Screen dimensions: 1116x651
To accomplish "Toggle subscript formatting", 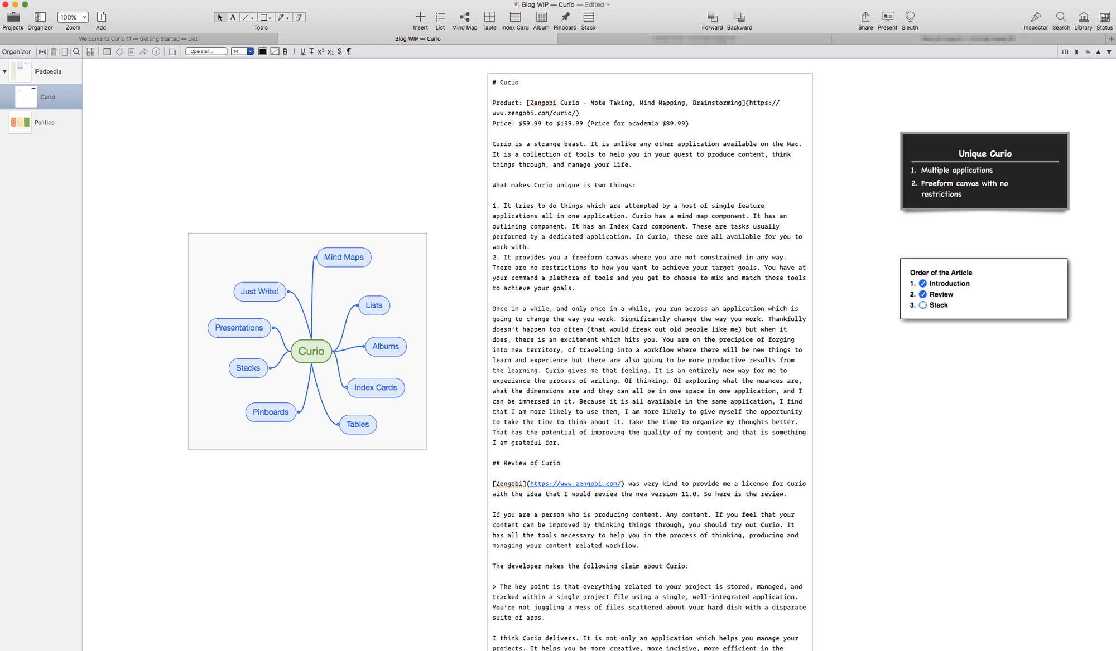I will 331,52.
